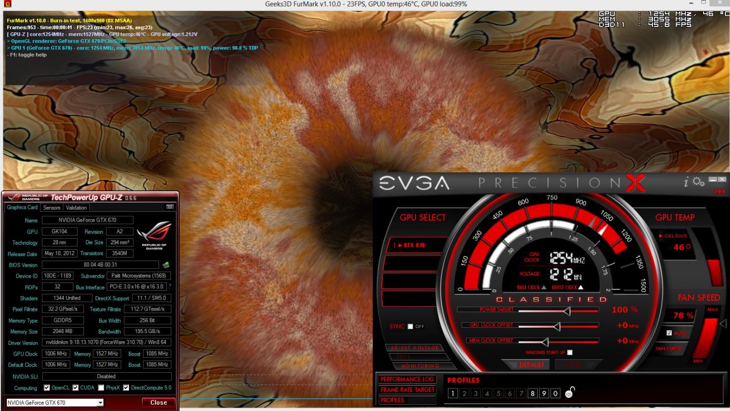This screenshot has width=730, height=411.
Task: Click the NVIDIA SLI Disabled field
Action: (x=106, y=377)
